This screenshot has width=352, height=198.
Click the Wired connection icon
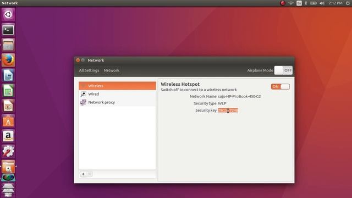point(83,94)
